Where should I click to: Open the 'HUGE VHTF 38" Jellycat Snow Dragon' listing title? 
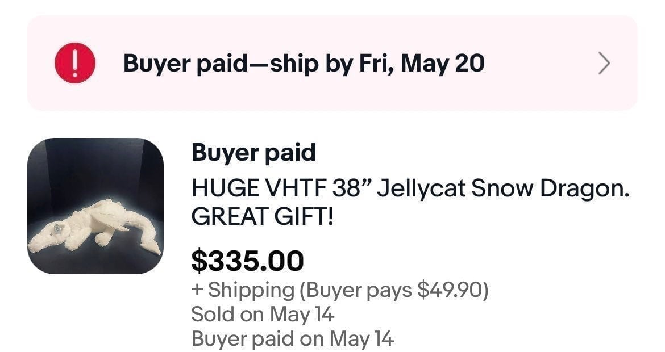(410, 188)
